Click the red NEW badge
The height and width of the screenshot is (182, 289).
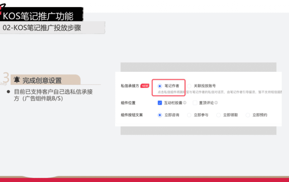pyautogui.click(x=145, y=86)
